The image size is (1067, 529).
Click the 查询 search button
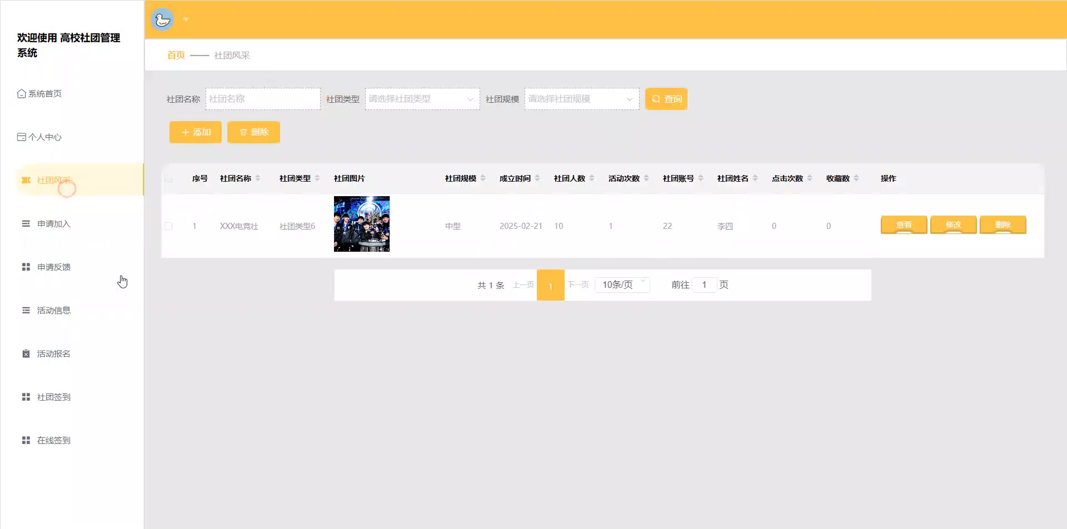click(x=666, y=99)
